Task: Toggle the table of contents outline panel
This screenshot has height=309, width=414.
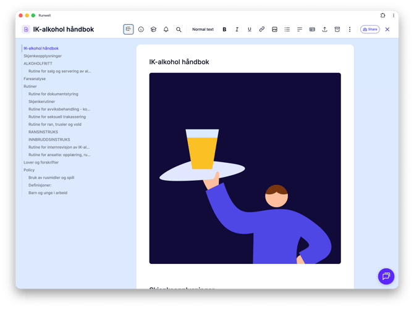Action: pyautogui.click(x=129, y=29)
